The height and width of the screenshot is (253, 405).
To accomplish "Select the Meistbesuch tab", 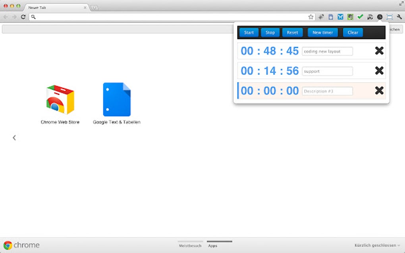I will [190, 245].
